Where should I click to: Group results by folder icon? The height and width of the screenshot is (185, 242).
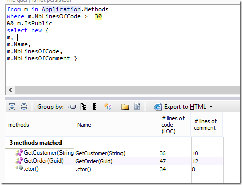point(125,107)
